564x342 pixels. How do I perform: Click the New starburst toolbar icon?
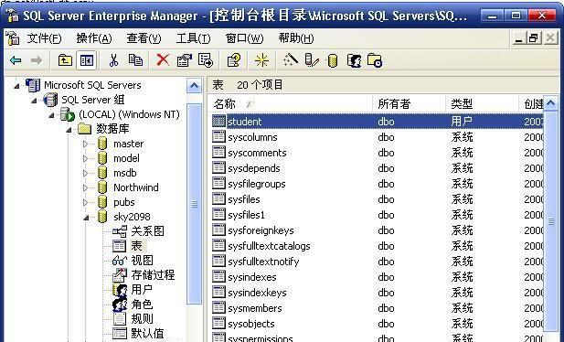[x=261, y=60]
